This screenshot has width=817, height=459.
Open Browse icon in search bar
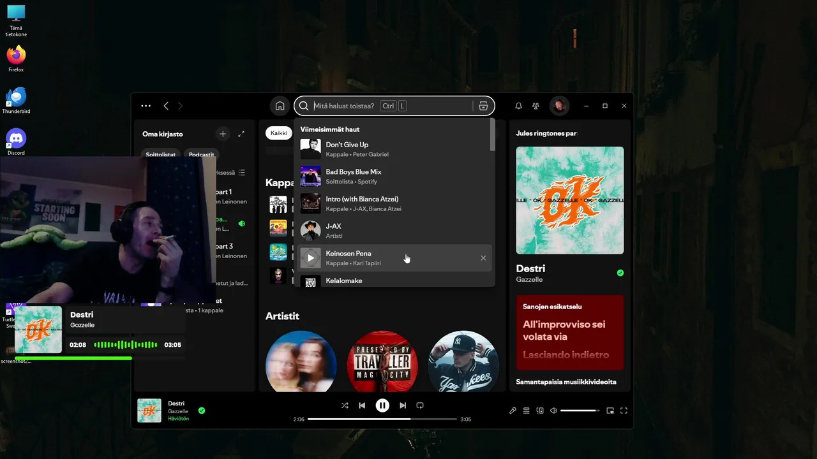483,106
